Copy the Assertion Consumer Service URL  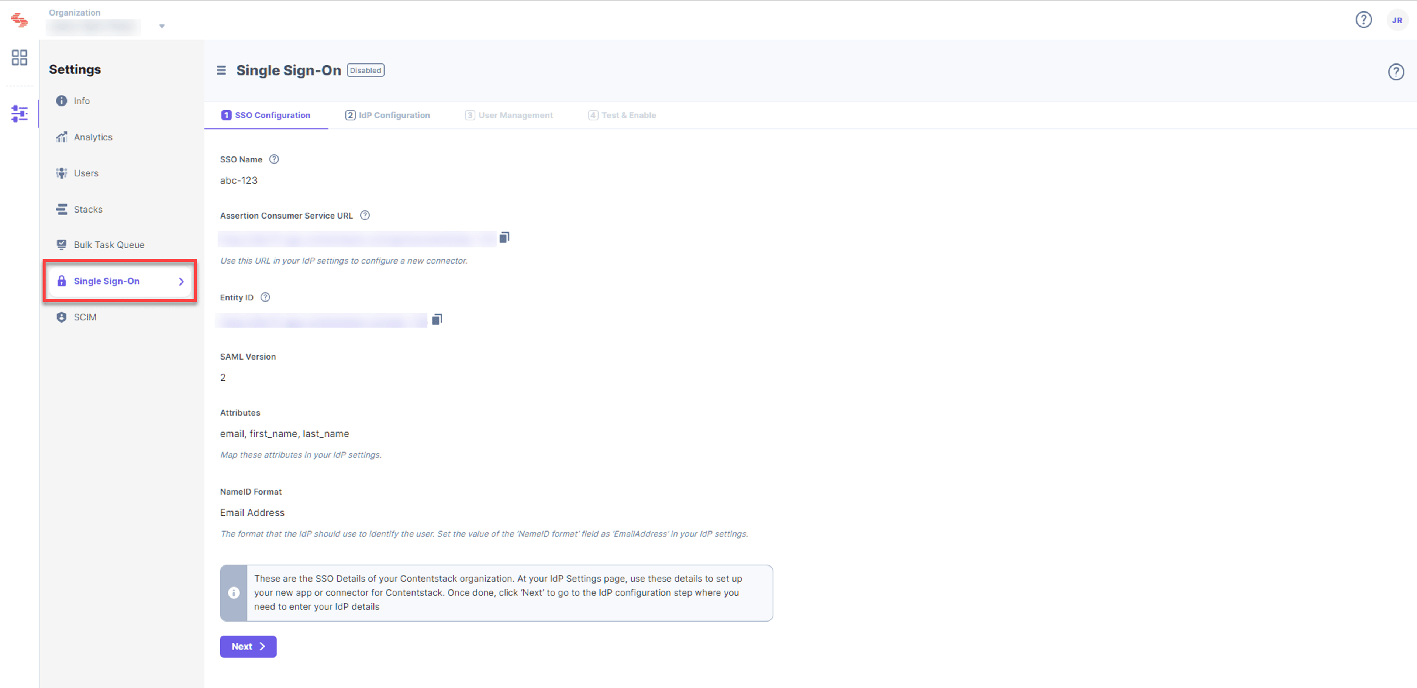point(504,237)
